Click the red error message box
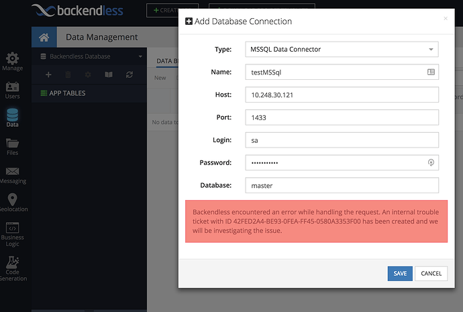The height and width of the screenshot is (312, 463). pos(316,221)
